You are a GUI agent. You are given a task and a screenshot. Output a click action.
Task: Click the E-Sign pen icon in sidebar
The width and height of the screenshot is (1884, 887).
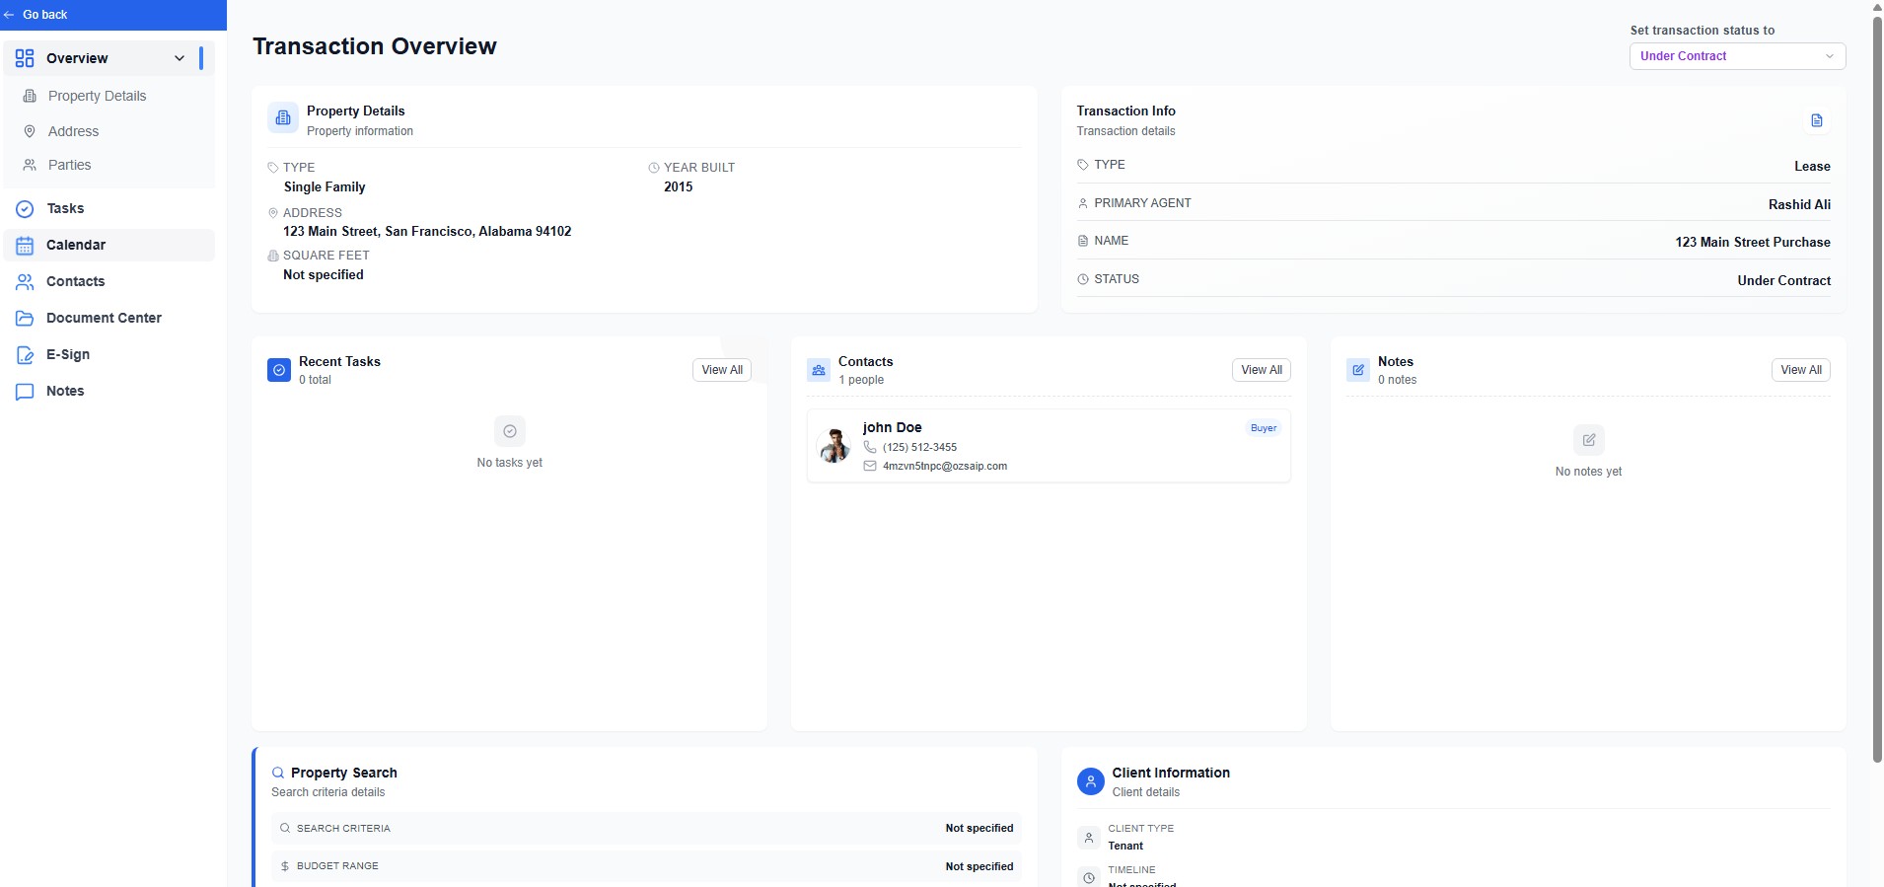coord(25,354)
